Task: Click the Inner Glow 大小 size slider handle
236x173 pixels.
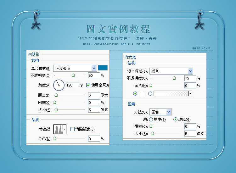Action: point(153,133)
